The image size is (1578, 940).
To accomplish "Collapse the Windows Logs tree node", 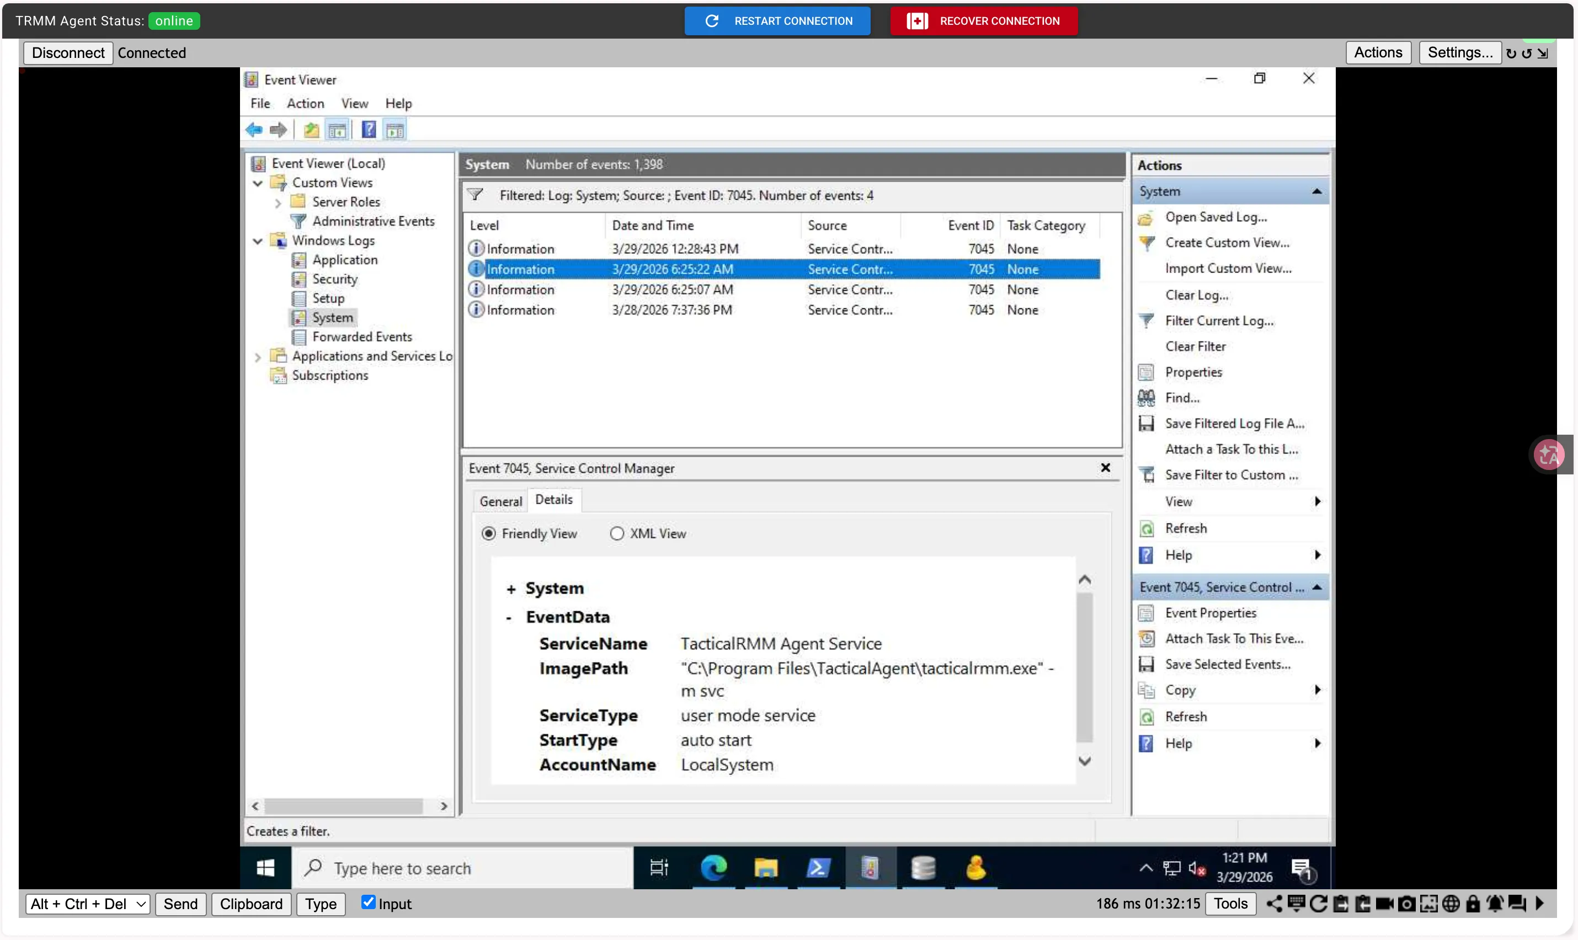I will click(x=258, y=241).
